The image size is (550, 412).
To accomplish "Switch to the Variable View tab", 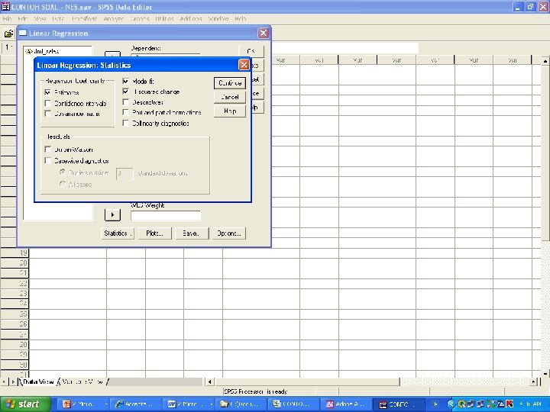I will 82,381.
